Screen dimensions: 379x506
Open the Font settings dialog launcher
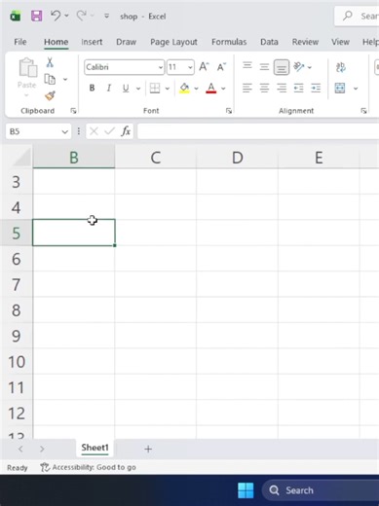[x=229, y=111]
